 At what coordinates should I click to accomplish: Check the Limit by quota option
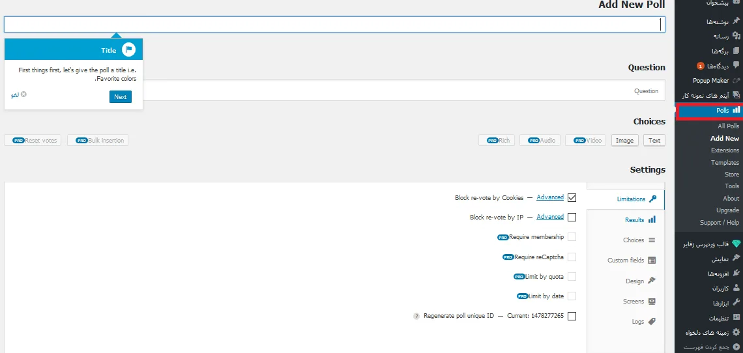click(x=572, y=276)
